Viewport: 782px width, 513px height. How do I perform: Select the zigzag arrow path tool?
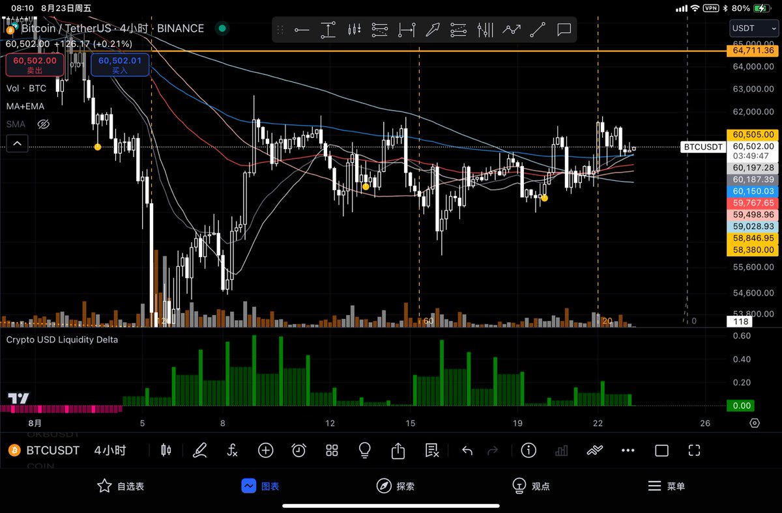tap(512, 29)
